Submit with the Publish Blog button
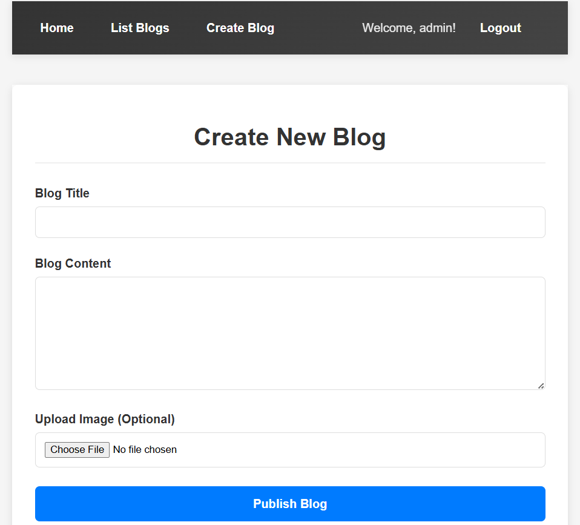This screenshot has width=580, height=525. 290,504
